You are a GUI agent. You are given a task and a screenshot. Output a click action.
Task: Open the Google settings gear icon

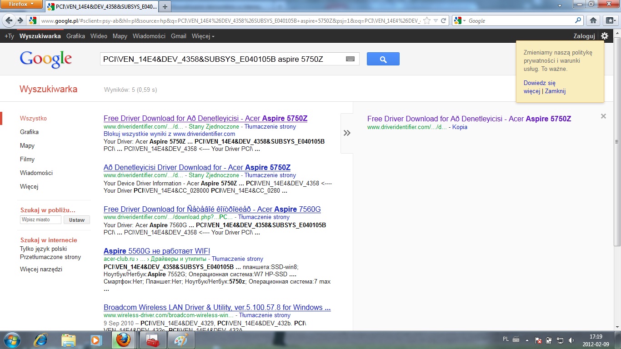(x=604, y=36)
